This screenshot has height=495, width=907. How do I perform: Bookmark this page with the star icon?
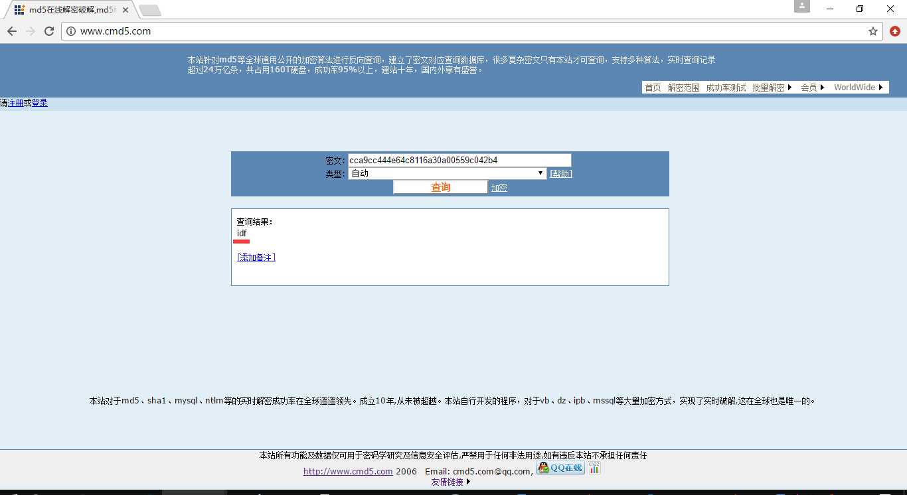(873, 31)
